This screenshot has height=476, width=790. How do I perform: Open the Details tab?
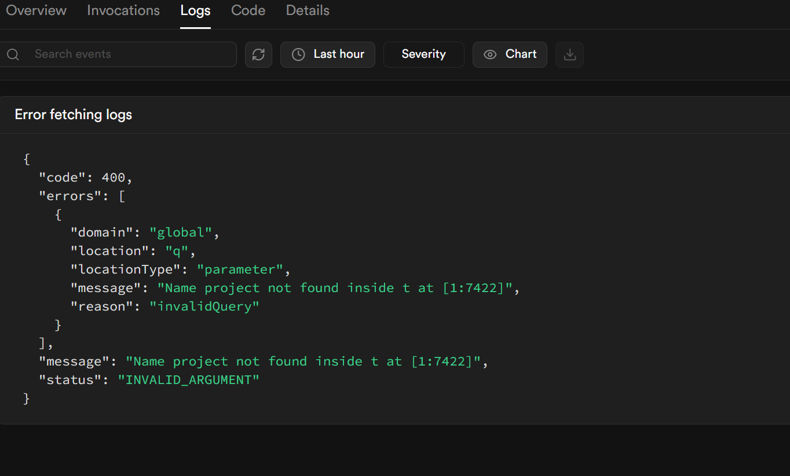(308, 10)
